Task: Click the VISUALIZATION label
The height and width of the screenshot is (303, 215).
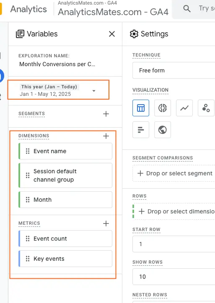Action: pos(150,90)
